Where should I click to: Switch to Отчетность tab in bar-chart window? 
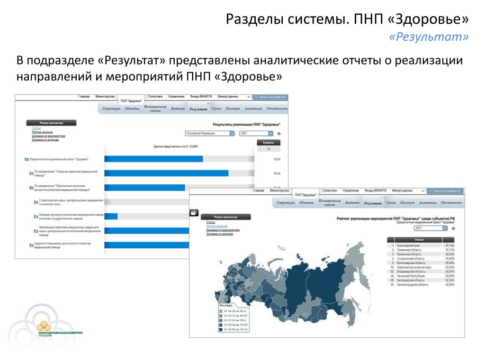click(x=277, y=109)
